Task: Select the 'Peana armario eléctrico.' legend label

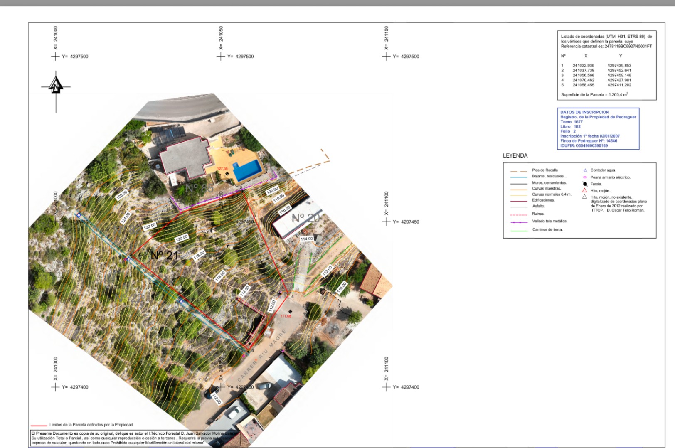Action: tap(610, 177)
